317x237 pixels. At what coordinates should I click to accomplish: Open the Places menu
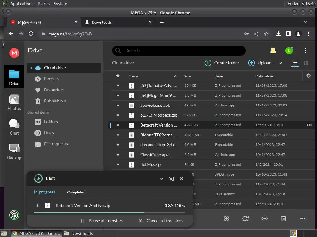44,4
